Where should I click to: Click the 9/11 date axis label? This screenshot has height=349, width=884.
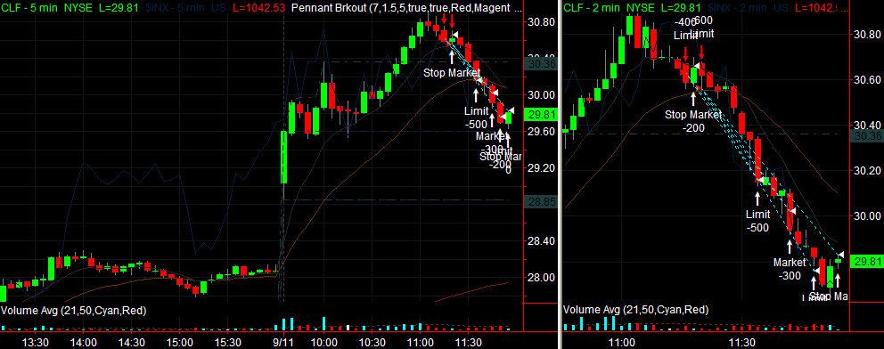[283, 342]
